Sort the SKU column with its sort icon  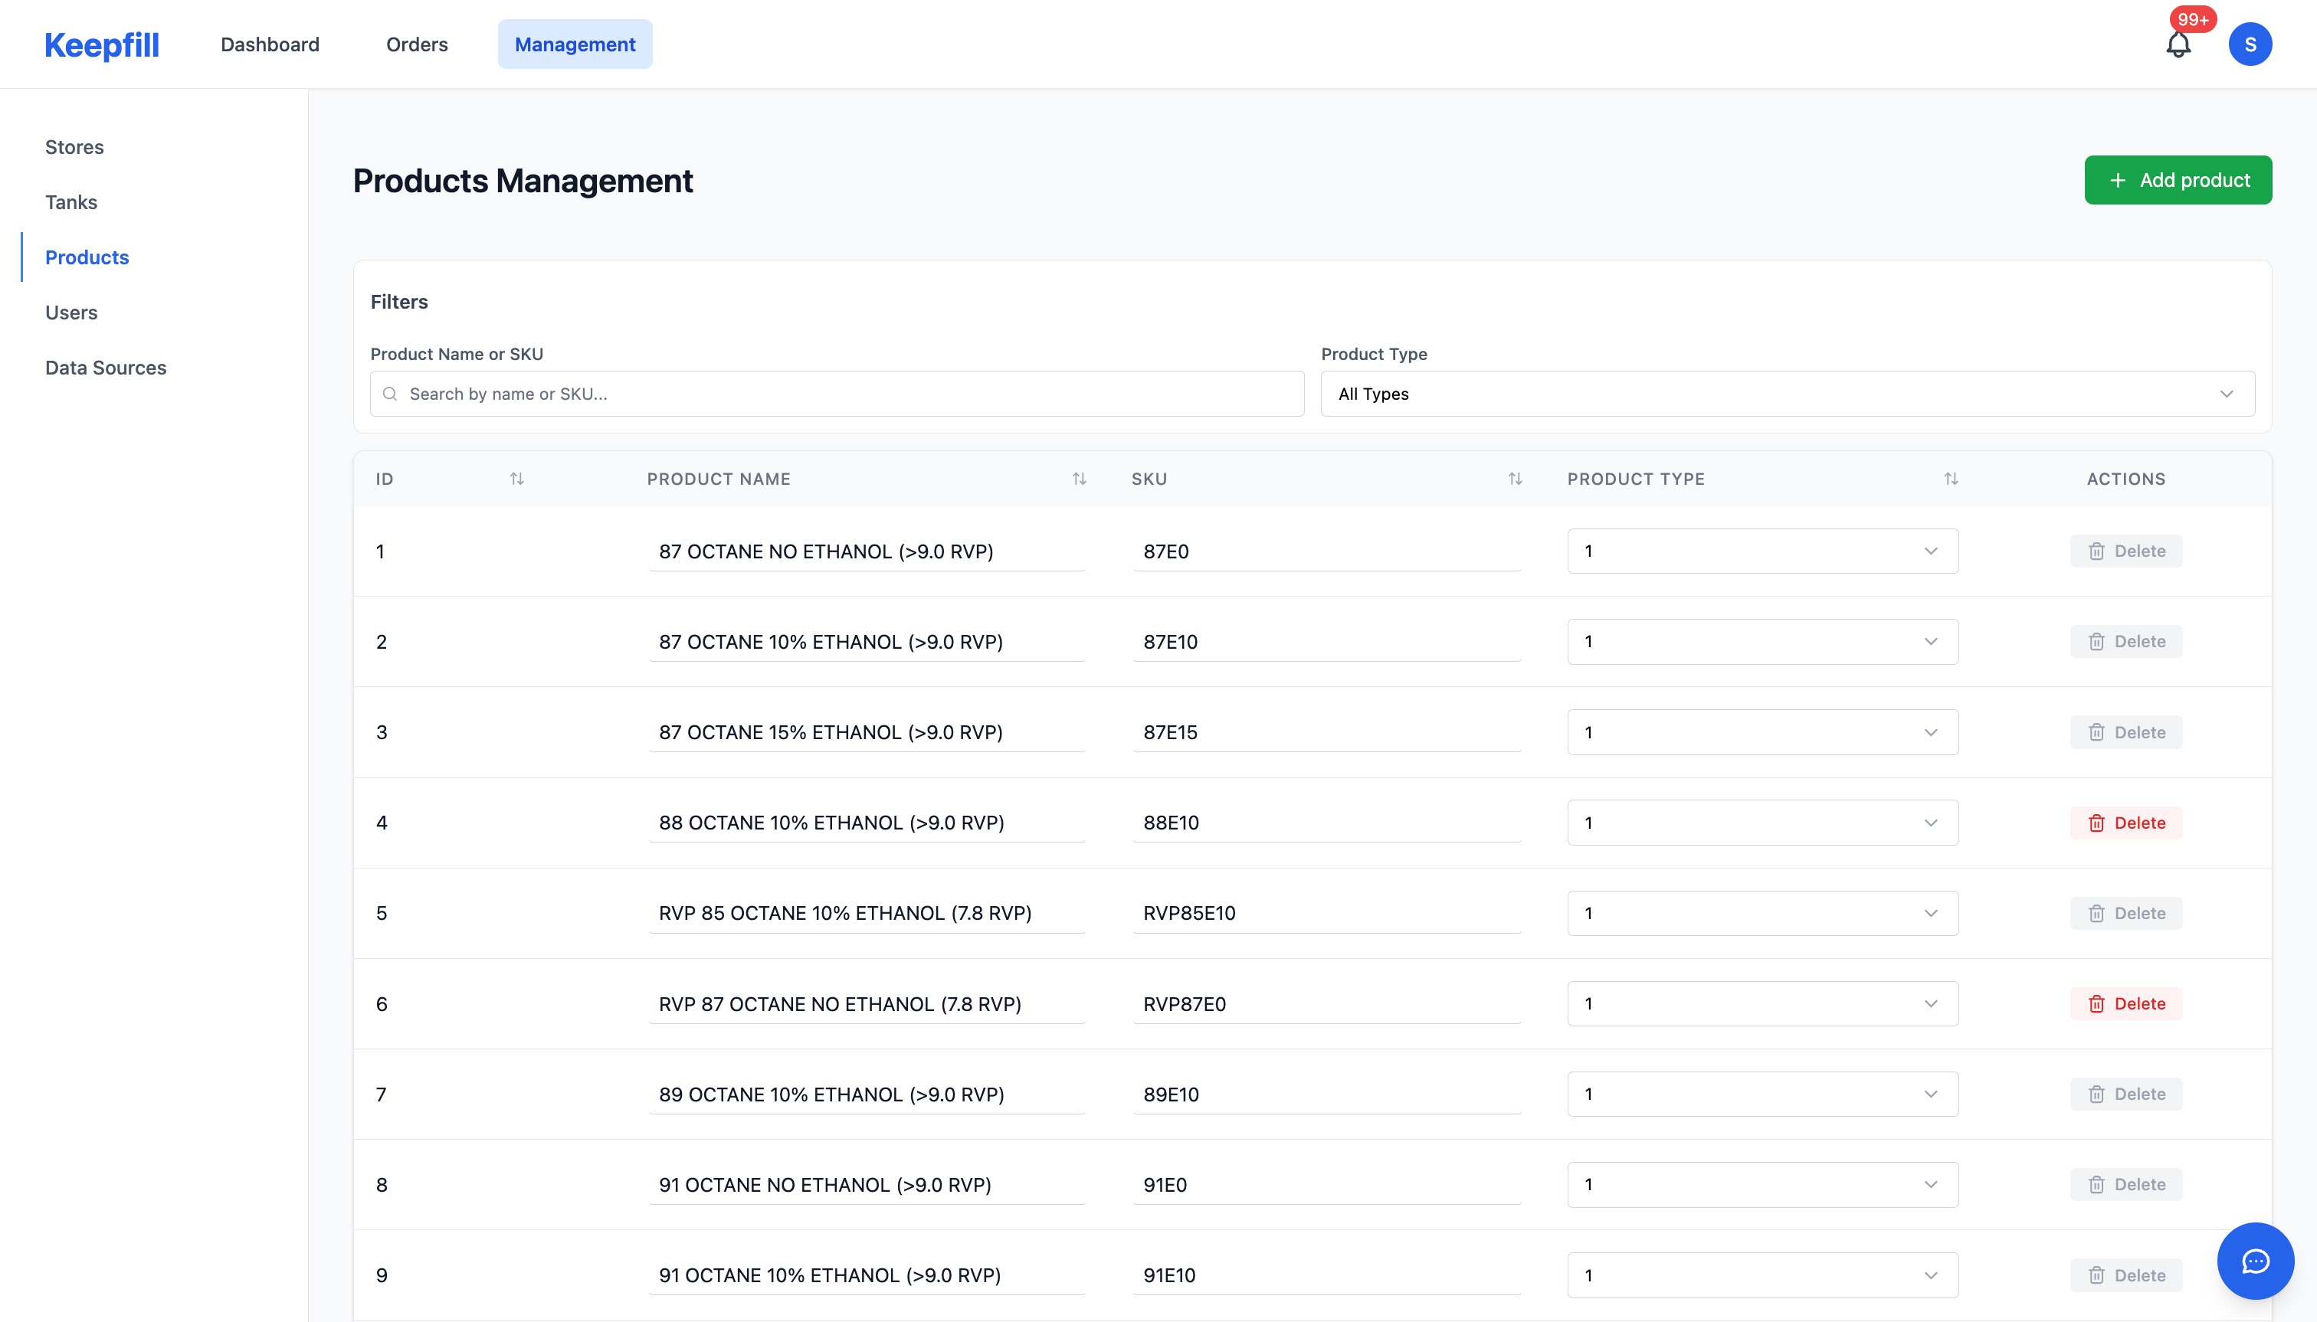pyautogui.click(x=1514, y=479)
